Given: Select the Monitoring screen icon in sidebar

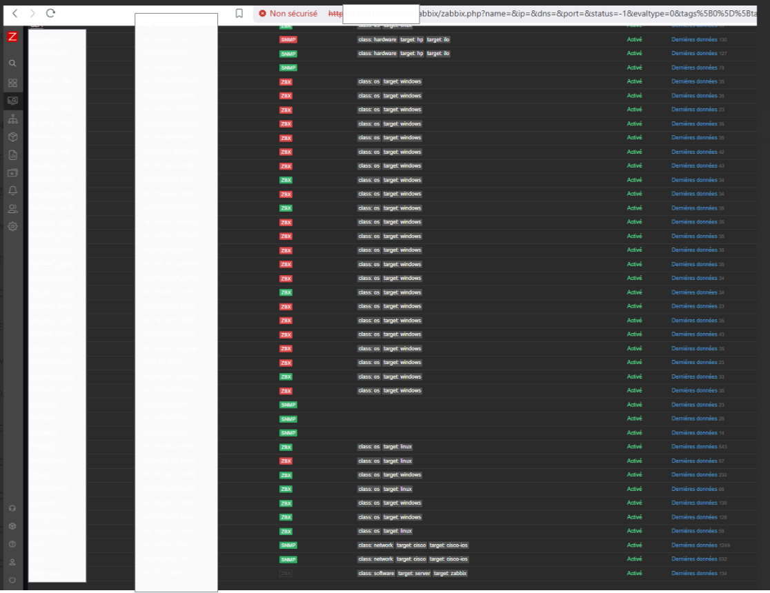Looking at the screenshot, I should tap(12, 101).
